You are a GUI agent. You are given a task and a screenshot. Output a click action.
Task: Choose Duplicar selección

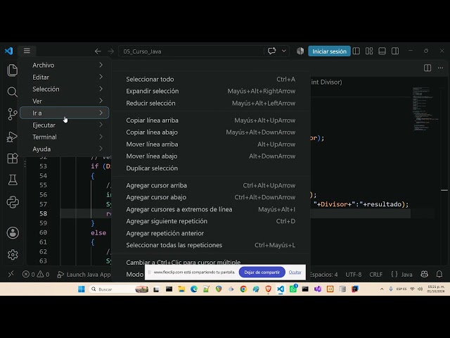click(x=211, y=168)
